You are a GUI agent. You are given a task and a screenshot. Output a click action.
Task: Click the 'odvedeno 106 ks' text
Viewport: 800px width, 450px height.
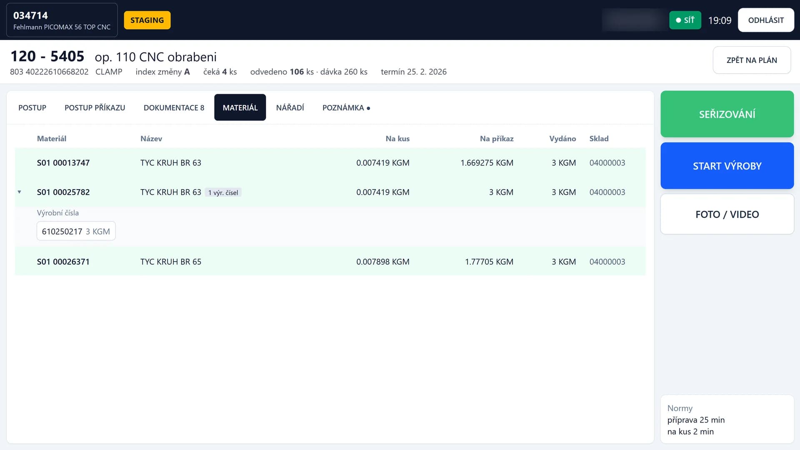[x=282, y=72]
